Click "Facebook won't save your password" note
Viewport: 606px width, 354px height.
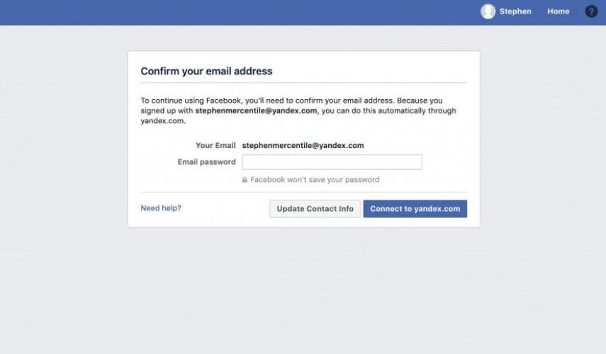[315, 180]
